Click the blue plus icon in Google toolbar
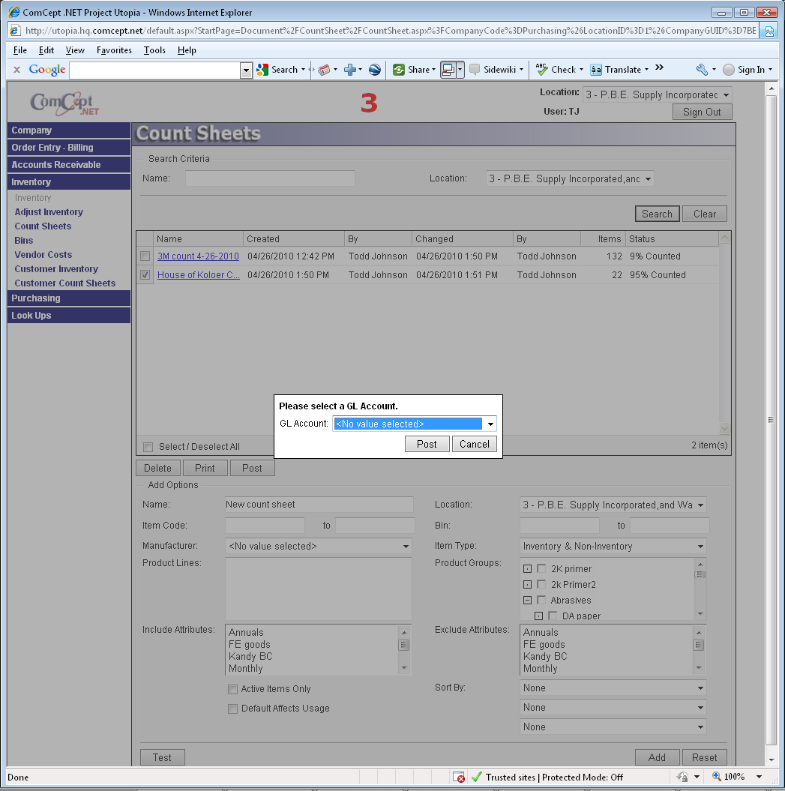This screenshot has width=785, height=791. (x=349, y=70)
